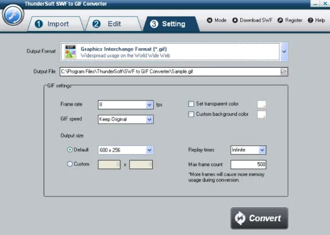Enable Custom background color checkbox
The width and height of the screenshot is (330, 235).
191,114
